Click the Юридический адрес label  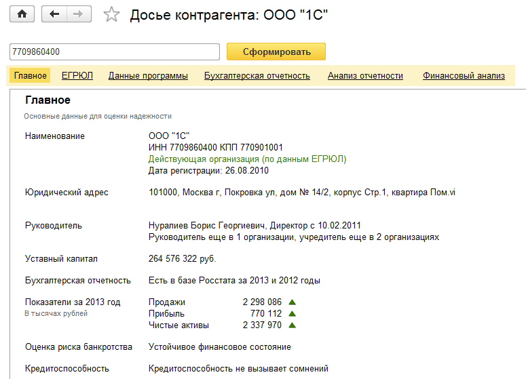[x=67, y=193]
